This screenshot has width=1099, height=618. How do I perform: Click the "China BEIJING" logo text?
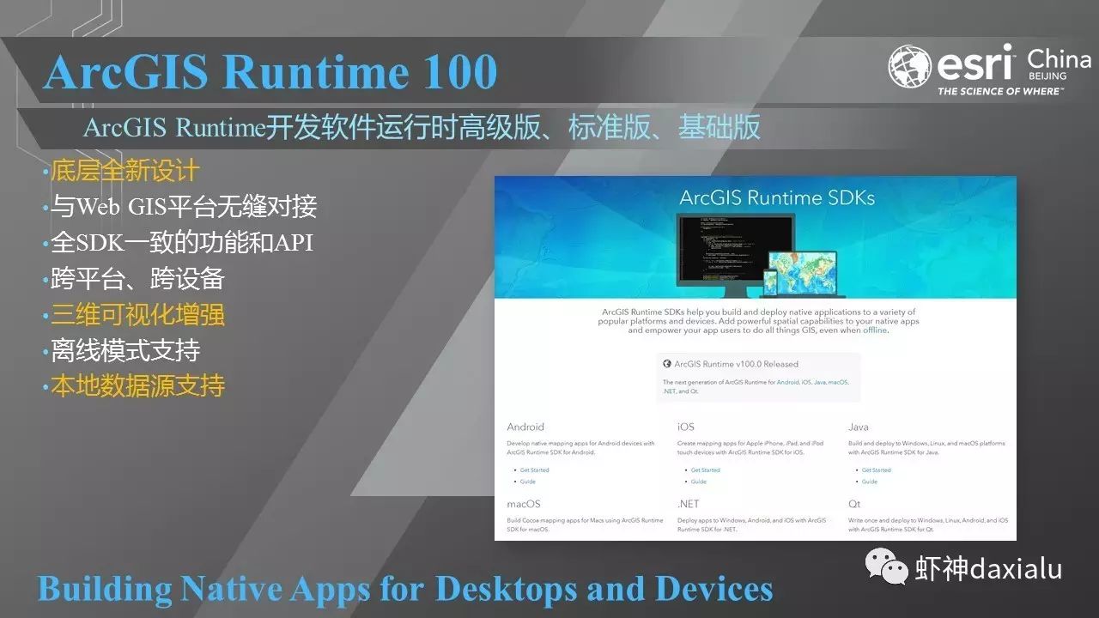coord(1059,64)
